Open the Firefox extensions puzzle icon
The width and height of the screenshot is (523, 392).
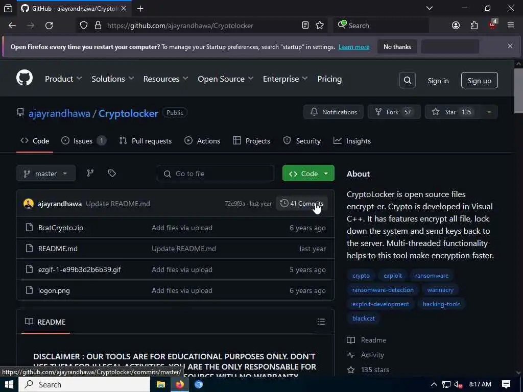click(474, 26)
